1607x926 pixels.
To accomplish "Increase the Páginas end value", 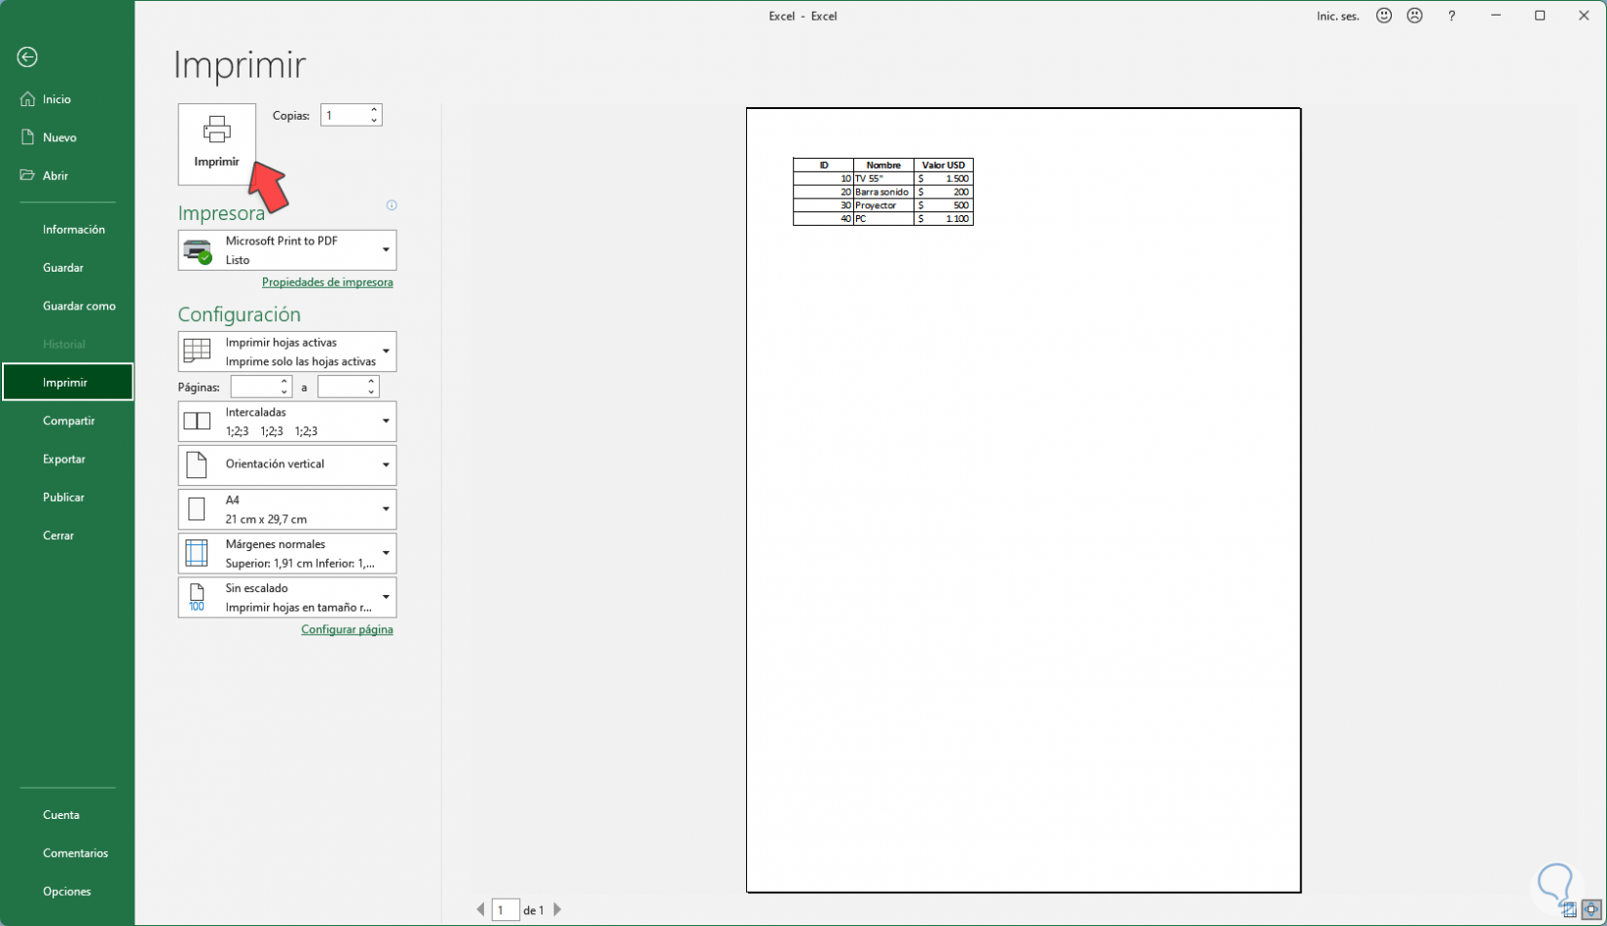I will pos(372,382).
